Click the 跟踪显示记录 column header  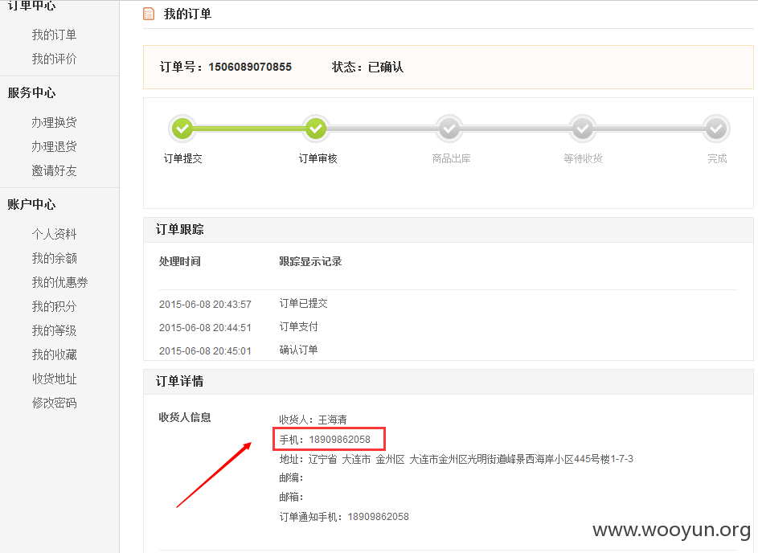310,261
